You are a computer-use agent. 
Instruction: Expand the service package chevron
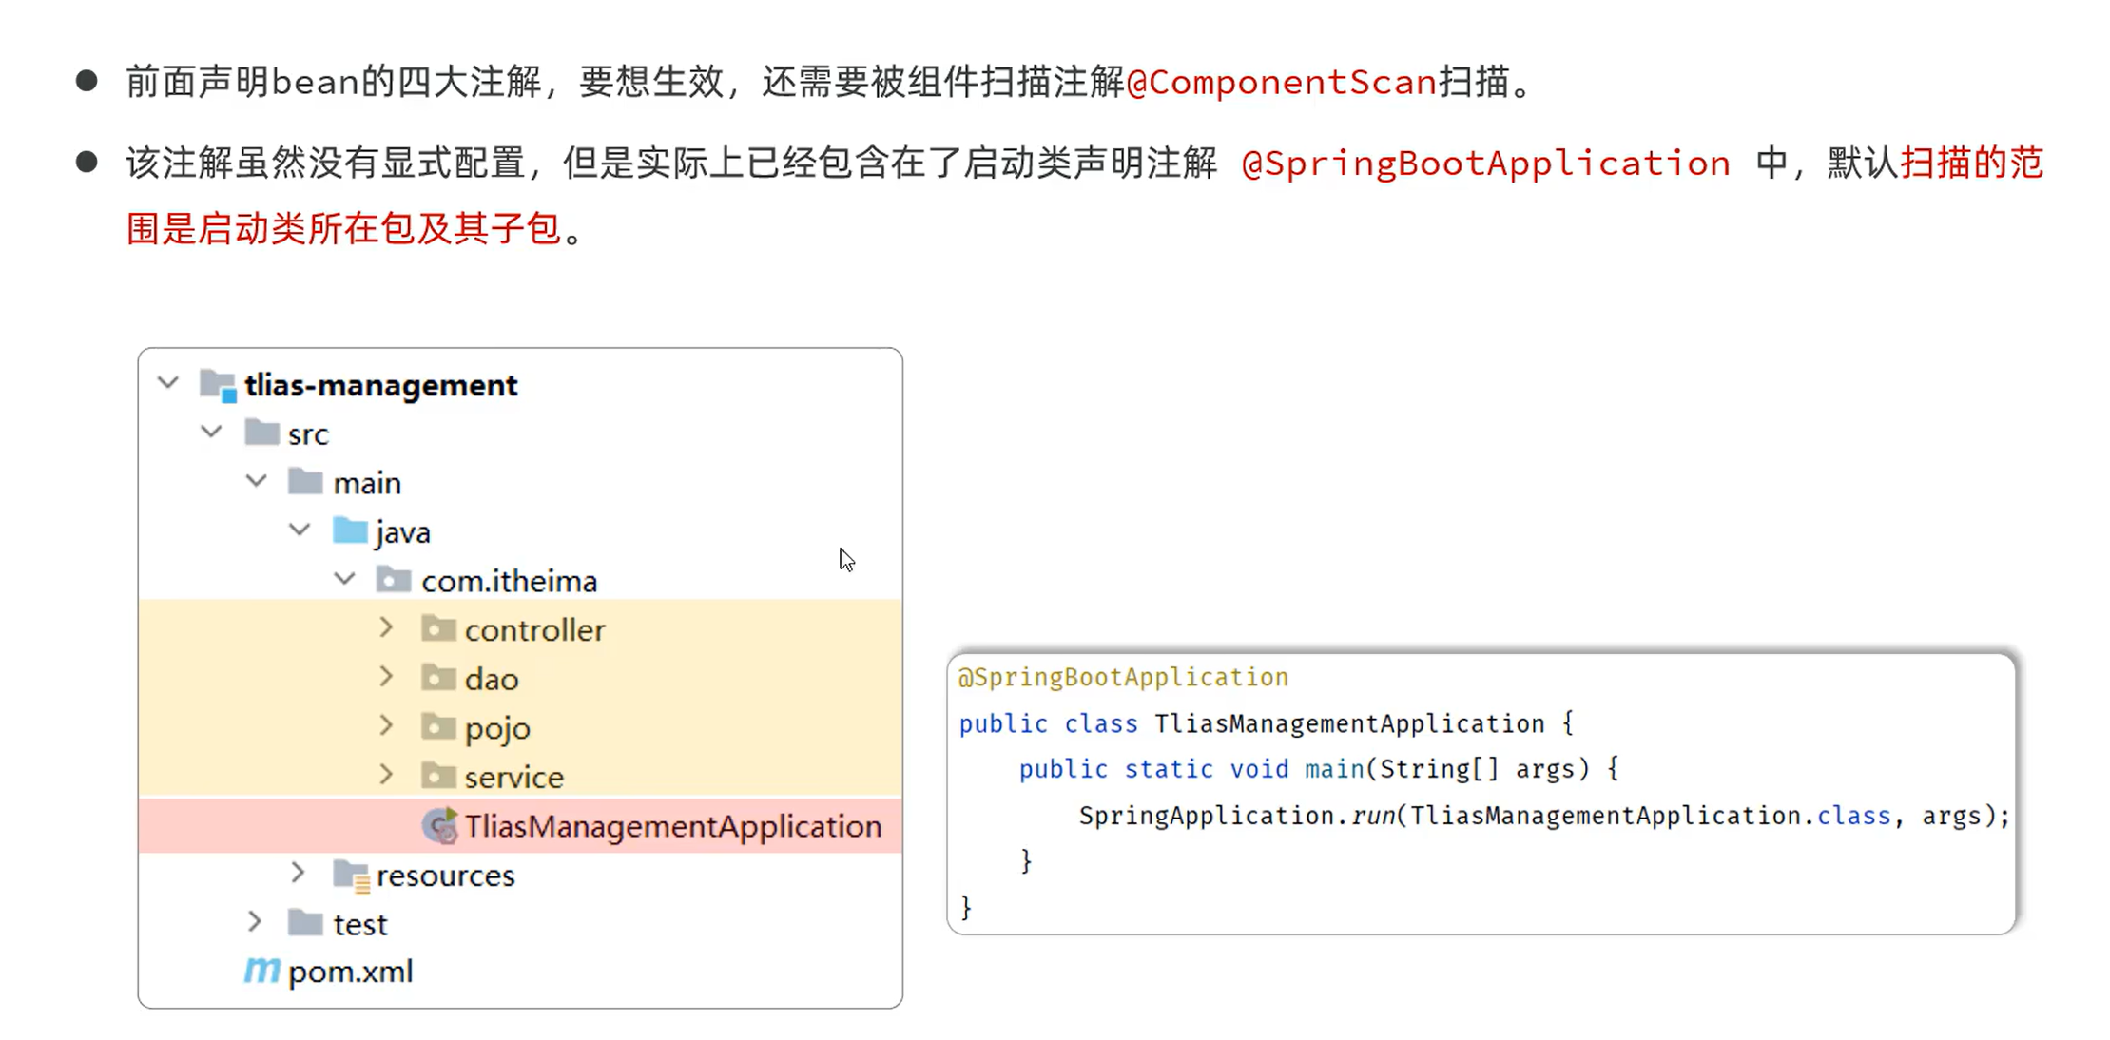click(x=386, y=775)
